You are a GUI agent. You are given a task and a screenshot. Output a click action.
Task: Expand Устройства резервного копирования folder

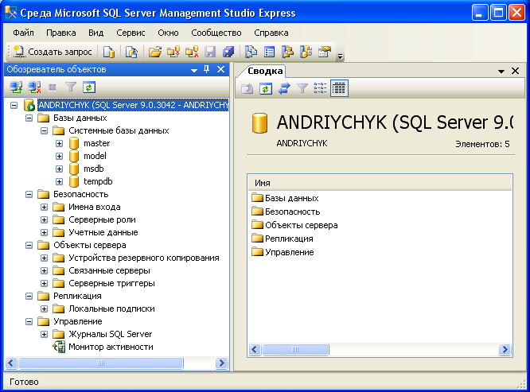(45, 258)
